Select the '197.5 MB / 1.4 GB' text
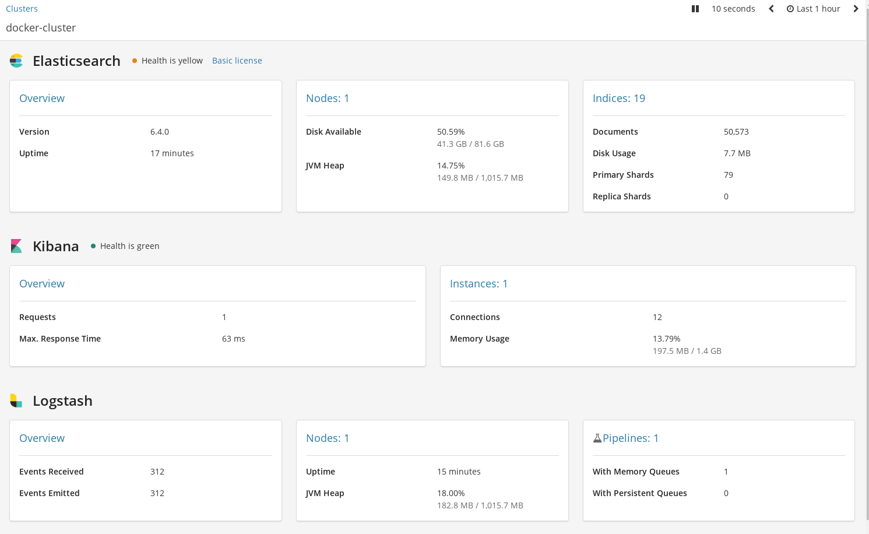Image resolution: width=869 pixels, height=534 pixels. point(687,351)
